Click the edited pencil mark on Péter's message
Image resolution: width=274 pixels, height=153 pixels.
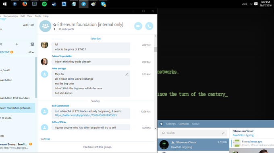click(127, 74)
